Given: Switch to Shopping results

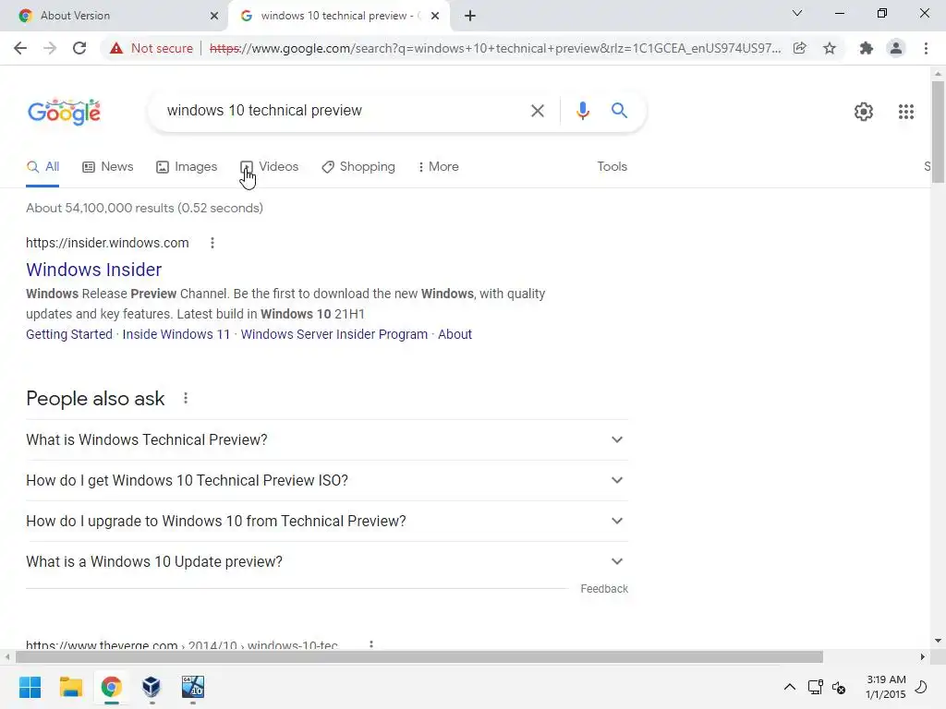Looking at the screenshot, I should click(358, 167).
